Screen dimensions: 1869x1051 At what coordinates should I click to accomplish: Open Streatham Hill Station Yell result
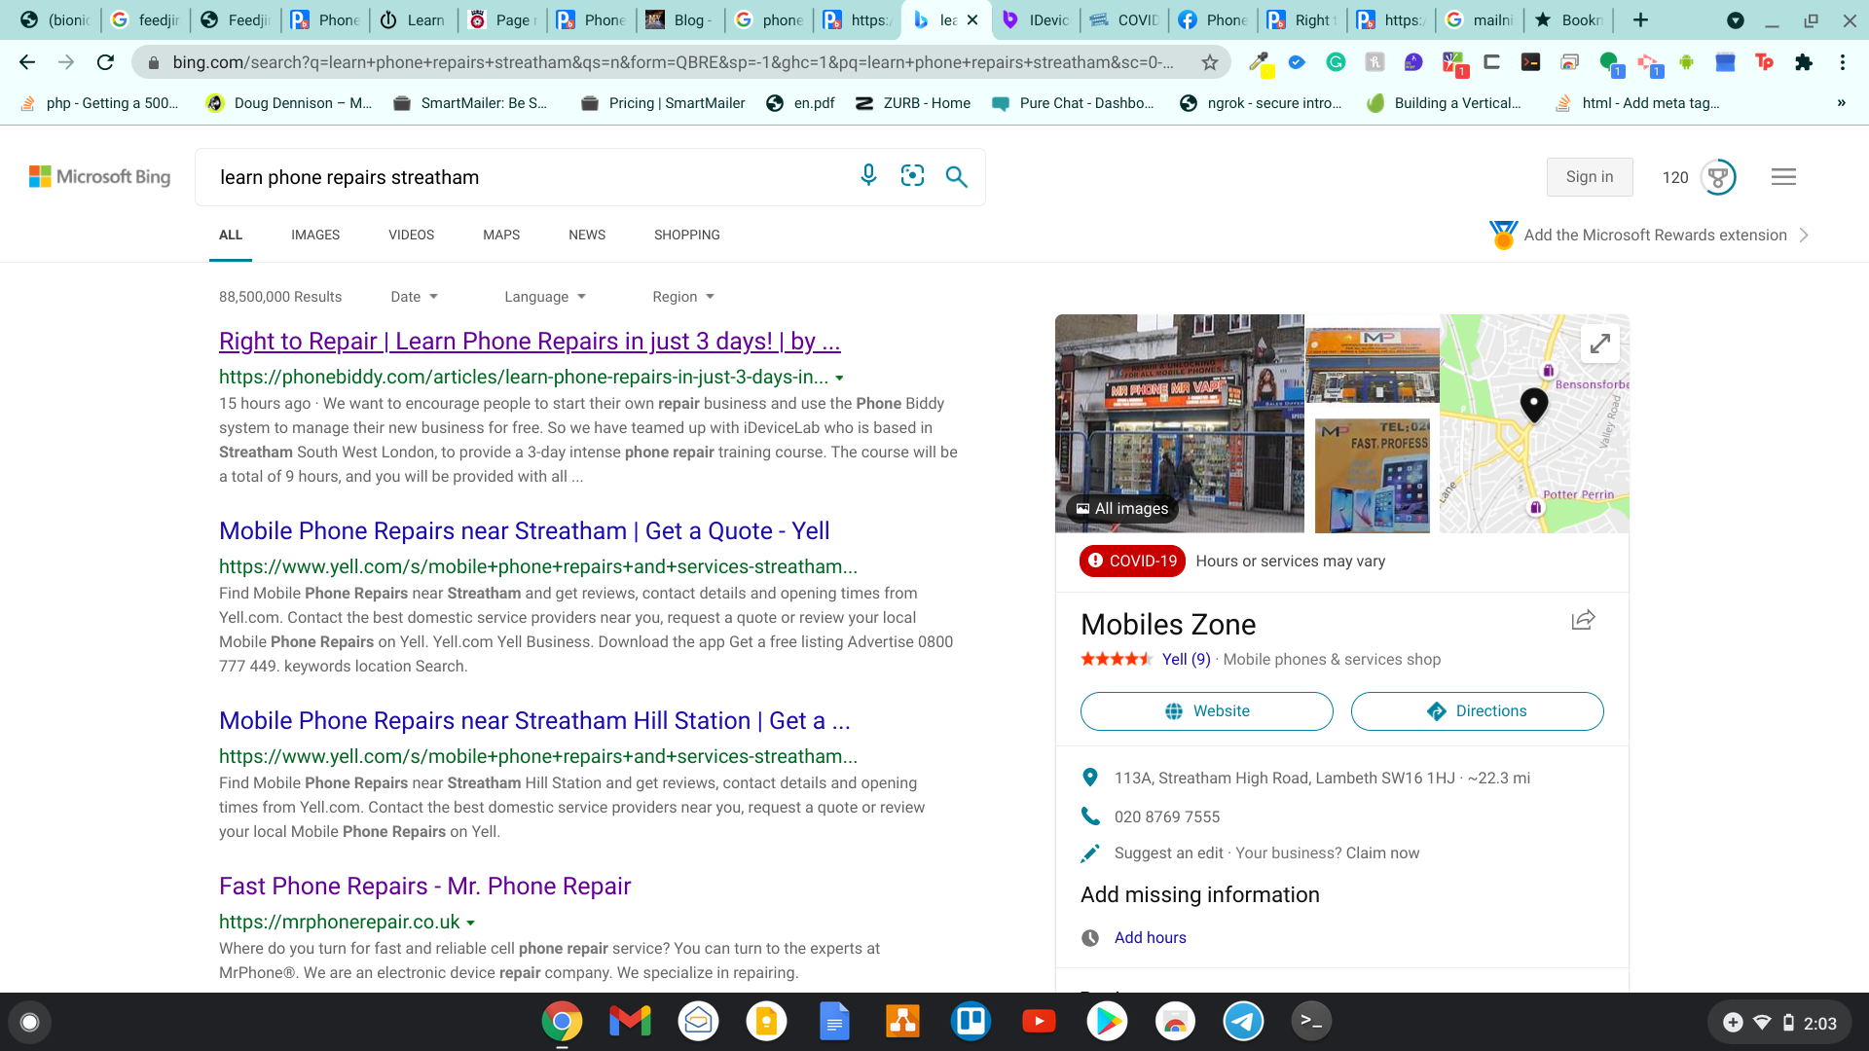(x=534, y=721)
